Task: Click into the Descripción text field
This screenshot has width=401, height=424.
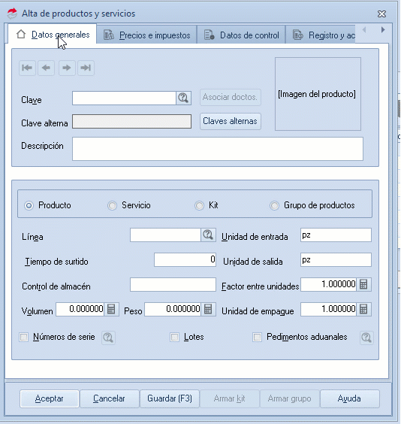Action: click(x=218, y=149)
